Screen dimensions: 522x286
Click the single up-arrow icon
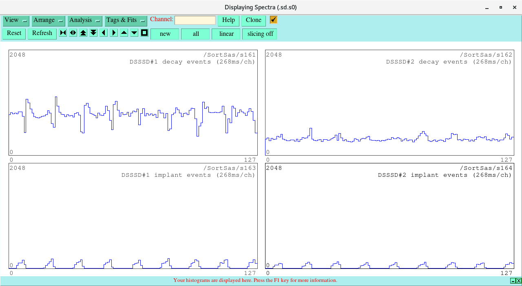click(x=124, y=33)
